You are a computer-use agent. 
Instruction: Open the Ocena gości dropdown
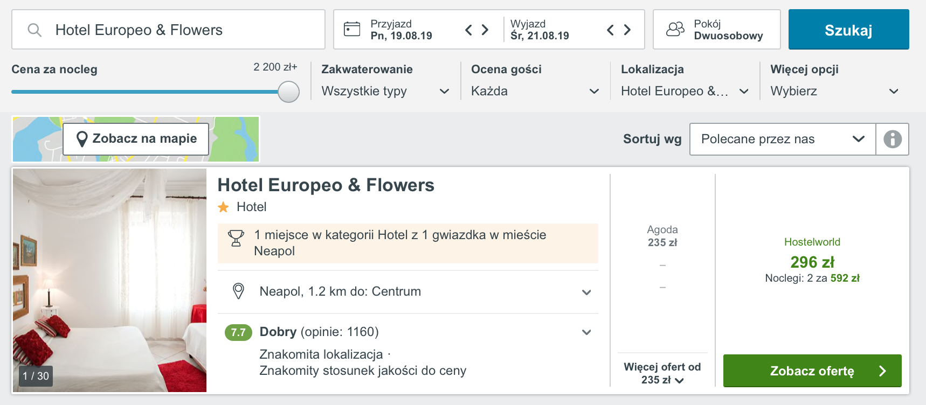[x=535, y=91]
